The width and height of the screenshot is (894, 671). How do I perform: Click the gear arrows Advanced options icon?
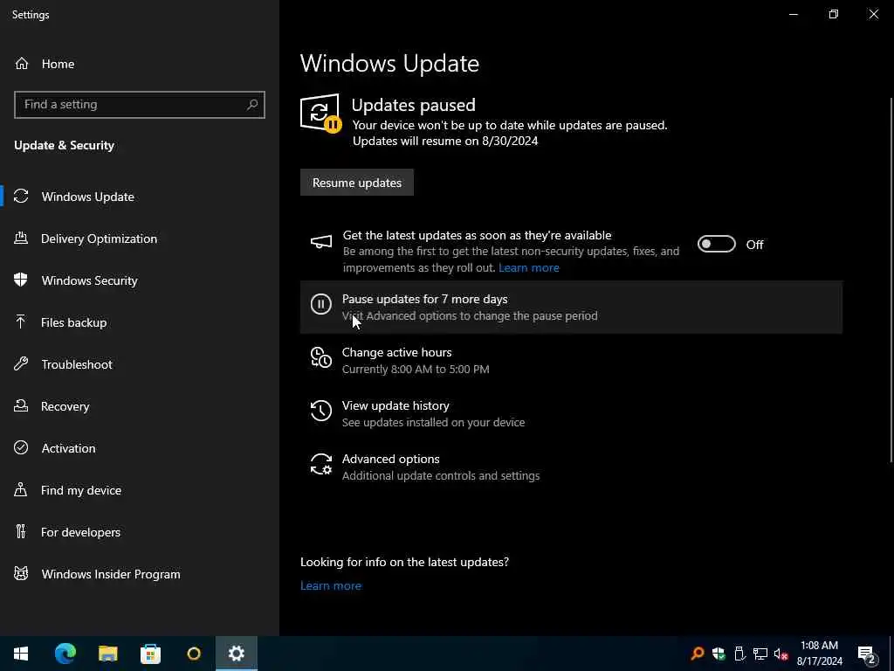(x=321, y=465)
